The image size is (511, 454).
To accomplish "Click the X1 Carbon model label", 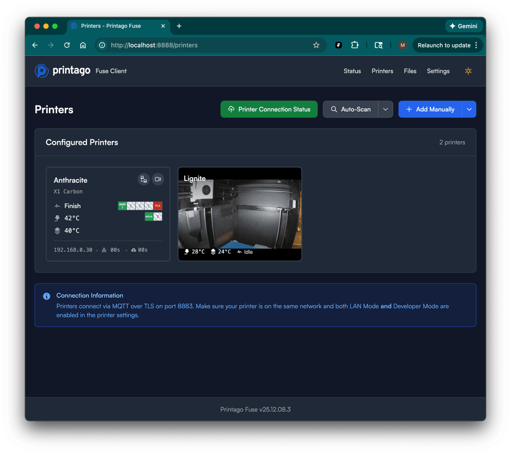I will 68,192.
